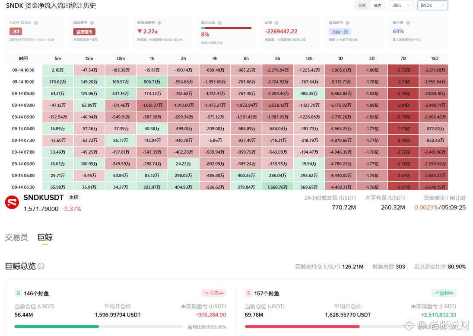This screenshot has height=336, width=473.
Task: Click the green long whales progress bar
Action: 57,326
